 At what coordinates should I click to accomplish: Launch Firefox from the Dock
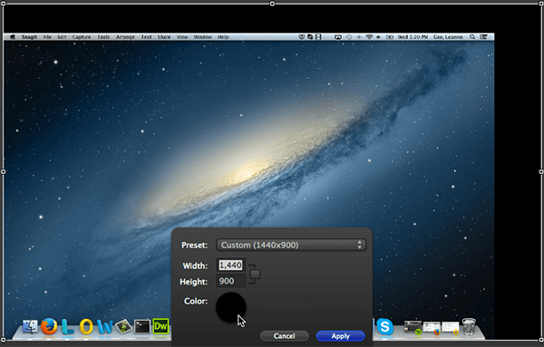click(49, 326)
